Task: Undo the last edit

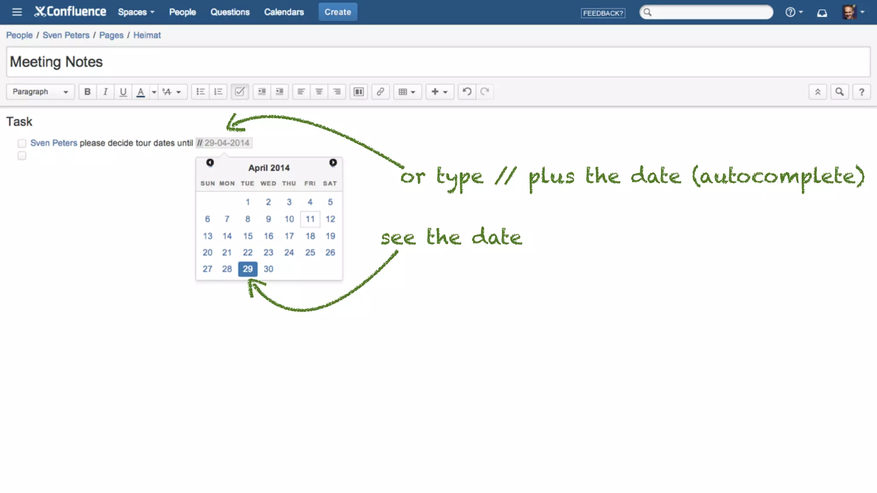Action: point(467,92)
